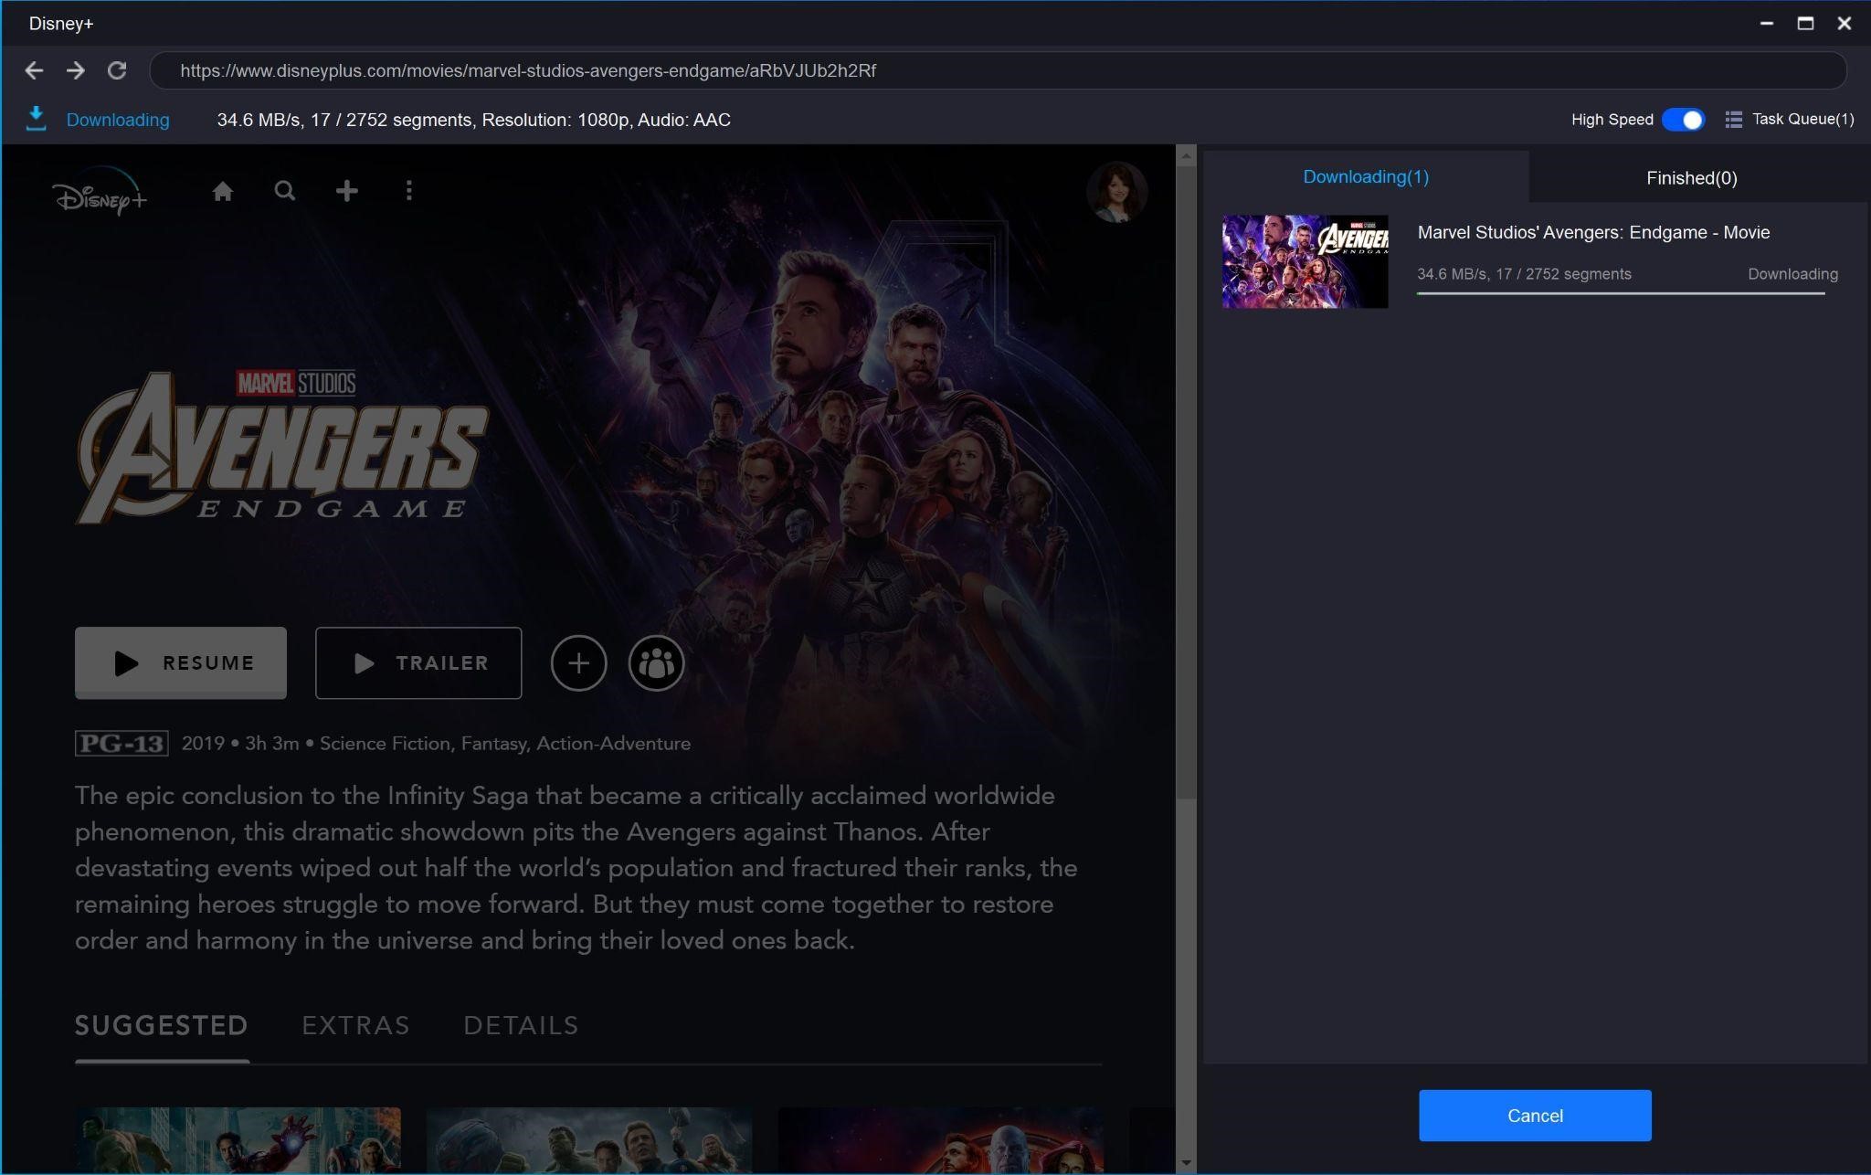The image size is (1871, 1175).
Task: Click the PG-13 rating badge
Action: (122, 744)
